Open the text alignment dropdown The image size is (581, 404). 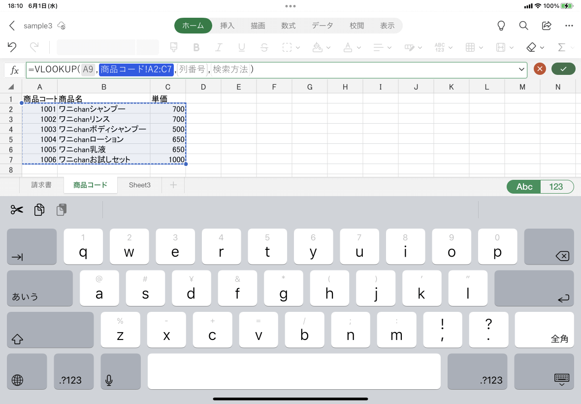[x=382, y=47]
